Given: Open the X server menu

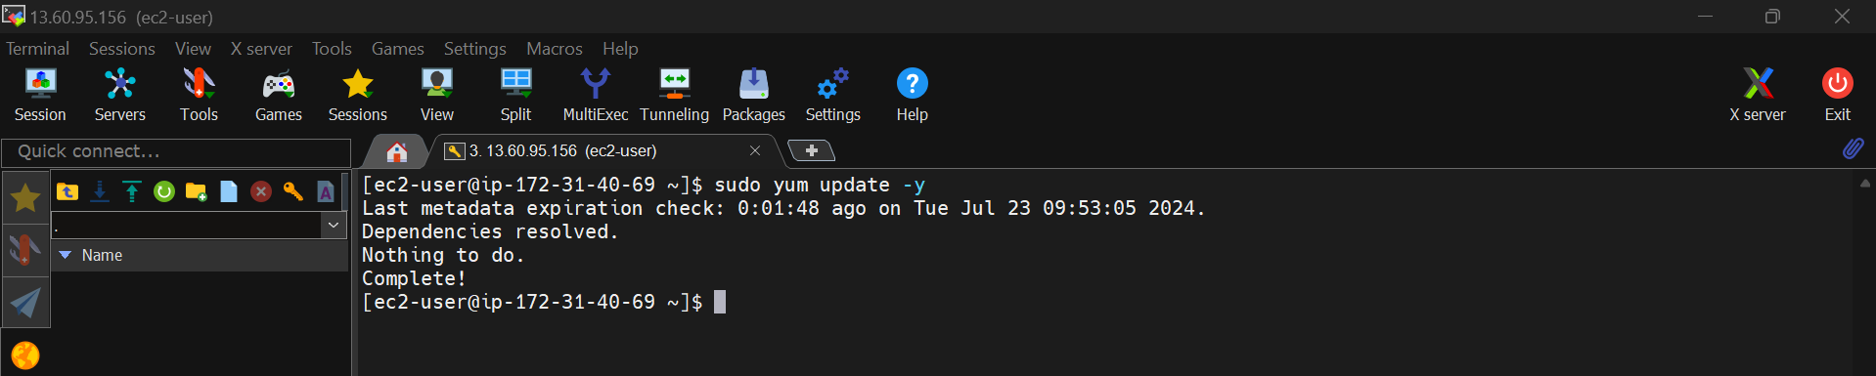Looking at the screenshot, I should [261, 49].
